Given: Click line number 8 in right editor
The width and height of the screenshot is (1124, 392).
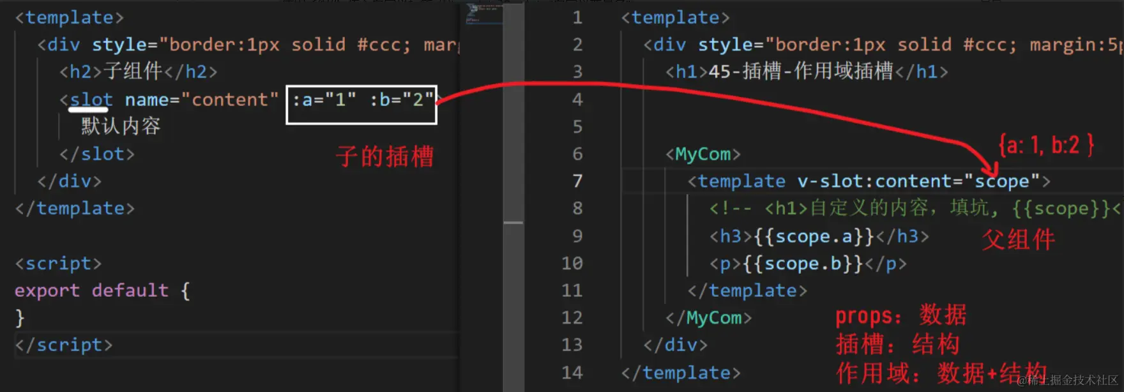Looking at the screenshot, I should tap(577, 208).
